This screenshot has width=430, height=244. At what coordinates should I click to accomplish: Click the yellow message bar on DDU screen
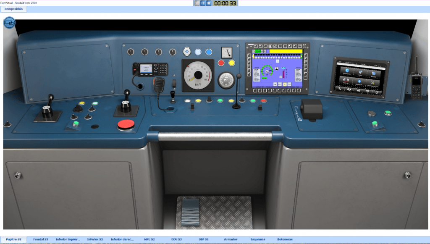[x=286, y=51]
